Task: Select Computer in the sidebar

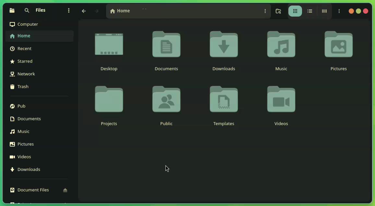Action: 39,24
